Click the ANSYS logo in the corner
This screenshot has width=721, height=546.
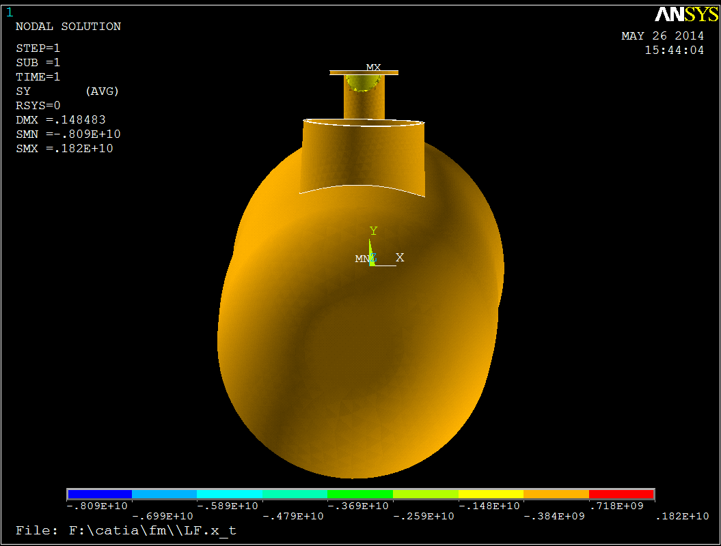687,14
